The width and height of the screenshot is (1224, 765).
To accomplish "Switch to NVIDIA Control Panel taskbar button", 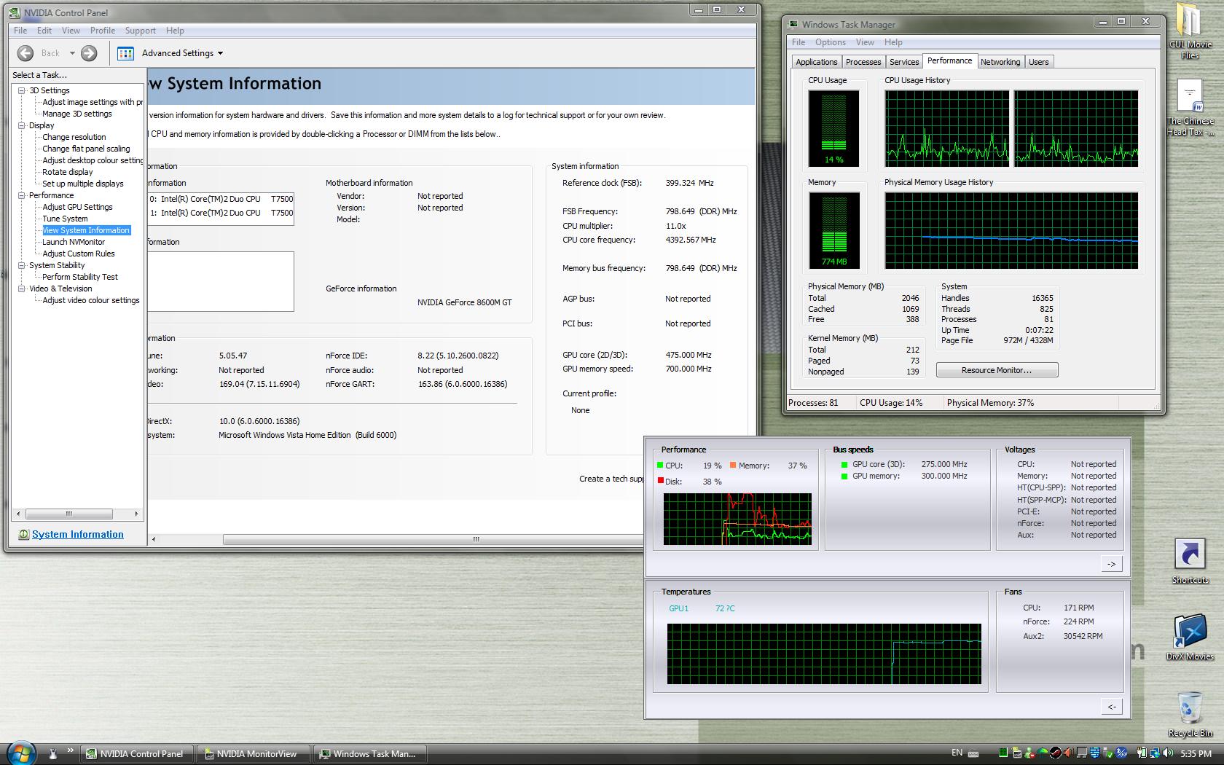I will point(136,754).
